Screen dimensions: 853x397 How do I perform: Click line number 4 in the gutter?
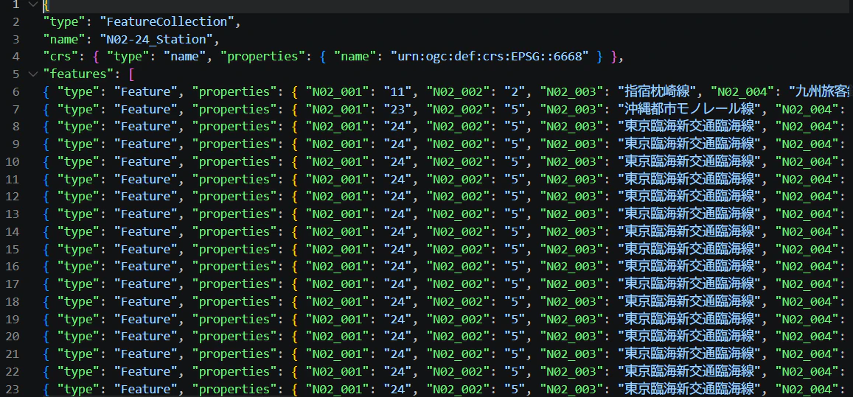[15, 57]
